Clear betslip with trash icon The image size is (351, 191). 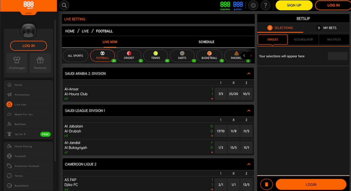(x=267, y=184)
